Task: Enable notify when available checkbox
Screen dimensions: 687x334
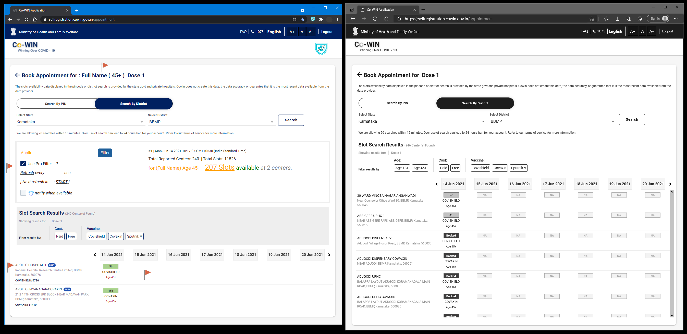Action: coord(23,193)
